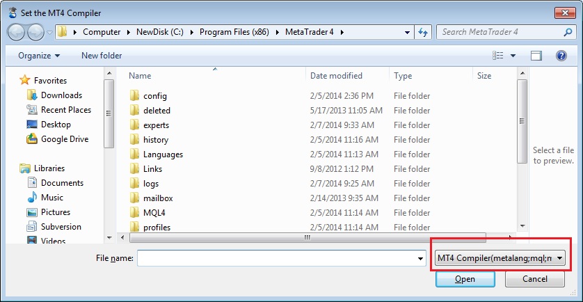Click navigation pane scroll up arrow
Viewport: 583px width, 302px height.
(109, 73)
